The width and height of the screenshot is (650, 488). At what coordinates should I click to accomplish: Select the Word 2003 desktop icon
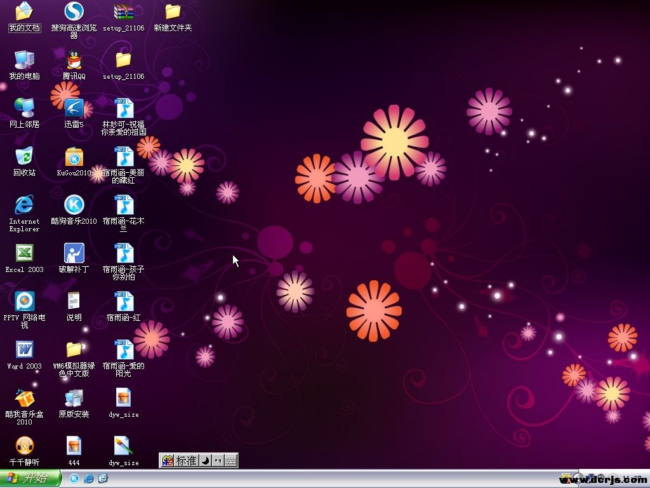(24, 350)
